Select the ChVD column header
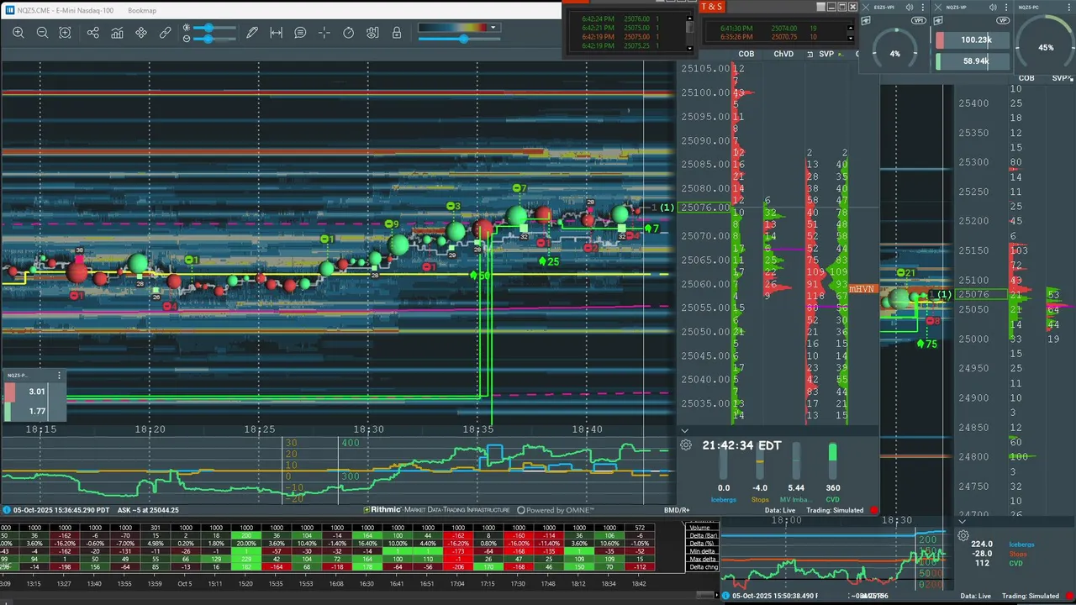Viewport: 1076px width, 605px height. point(783,54)
